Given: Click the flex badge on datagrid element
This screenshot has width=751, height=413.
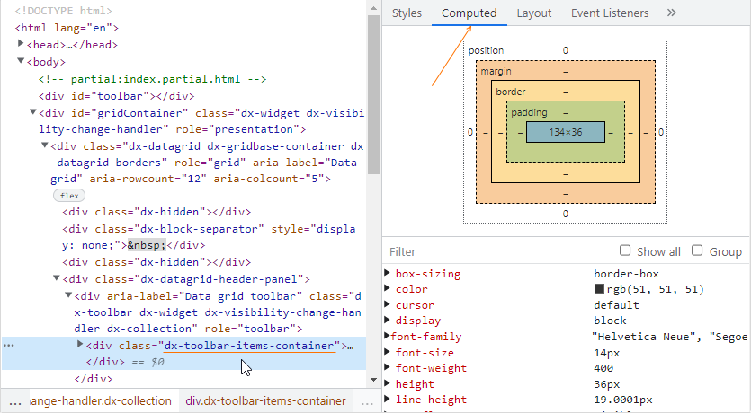Looking at the screenshot, I should click(68, 195).
